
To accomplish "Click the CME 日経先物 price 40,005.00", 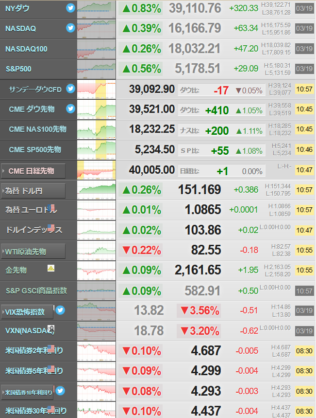I will 152,170.
